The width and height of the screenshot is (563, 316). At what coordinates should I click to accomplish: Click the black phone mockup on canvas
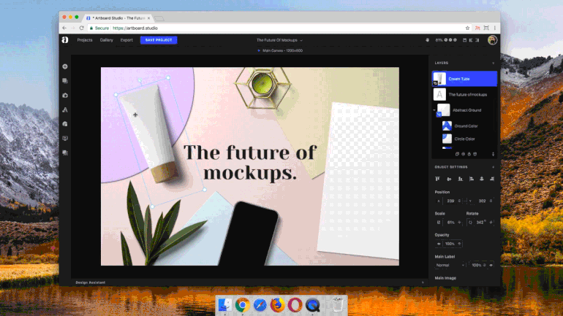pyautogui.click(x=248, y=234)
